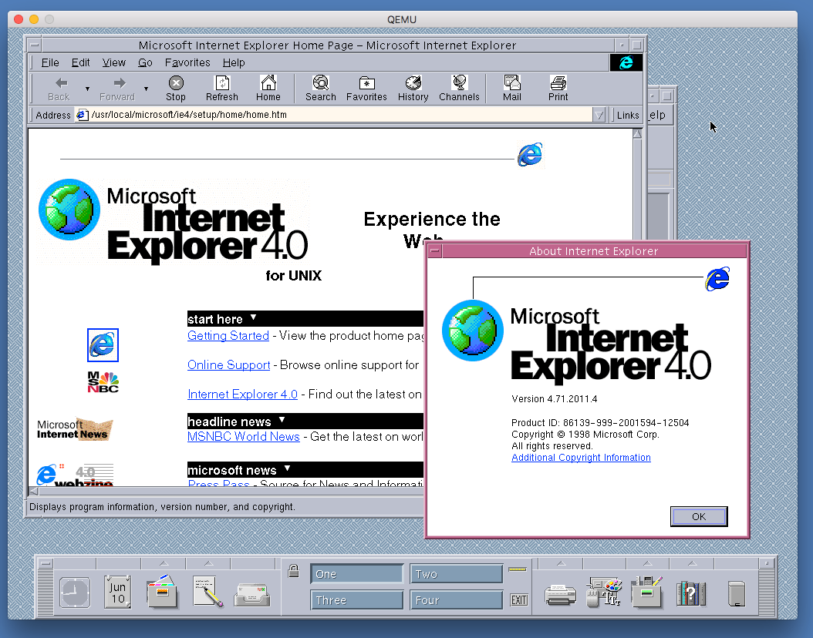The height and width of the screenshot is (638, 813).
Task: Open the File menu
Action: click(50, 62)
